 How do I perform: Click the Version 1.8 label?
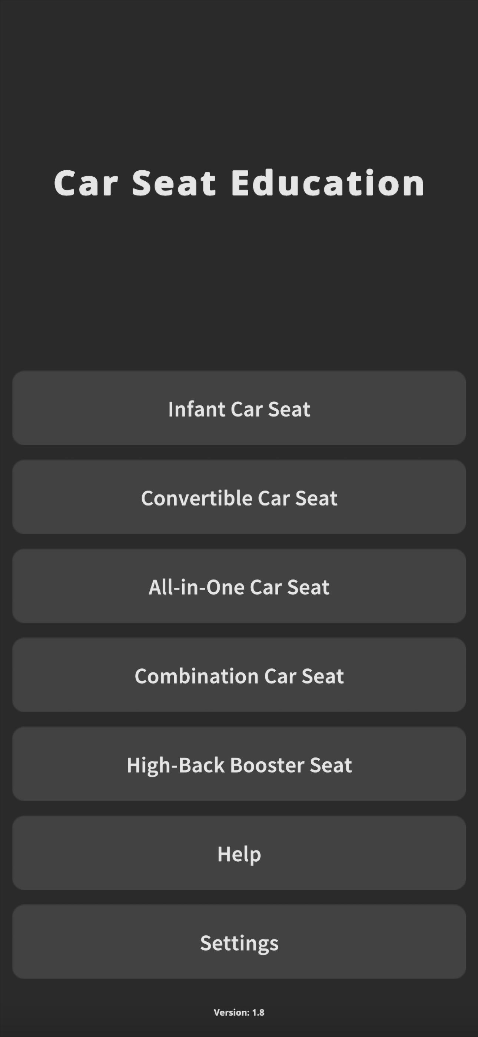(239, 1013)
